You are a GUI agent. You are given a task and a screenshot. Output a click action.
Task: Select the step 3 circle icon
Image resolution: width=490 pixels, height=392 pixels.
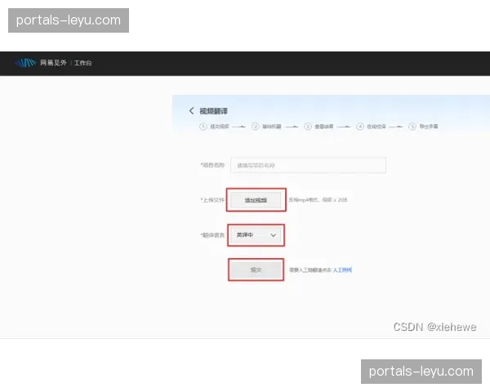tap(307, 127)
